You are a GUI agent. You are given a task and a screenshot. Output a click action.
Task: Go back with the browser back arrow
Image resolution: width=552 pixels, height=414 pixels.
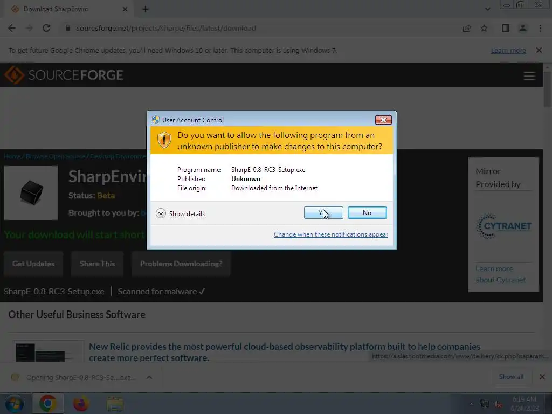pyautogui.click(x=12, y=28)
